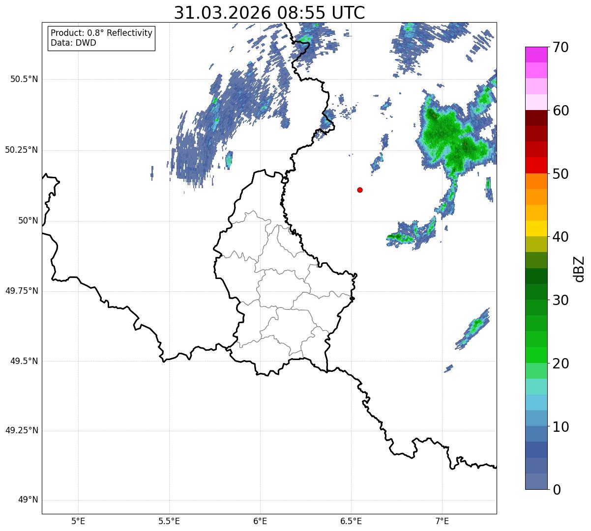Click the 50°N latitude label
The image size is (591, 531).
(x=28, y=221)
